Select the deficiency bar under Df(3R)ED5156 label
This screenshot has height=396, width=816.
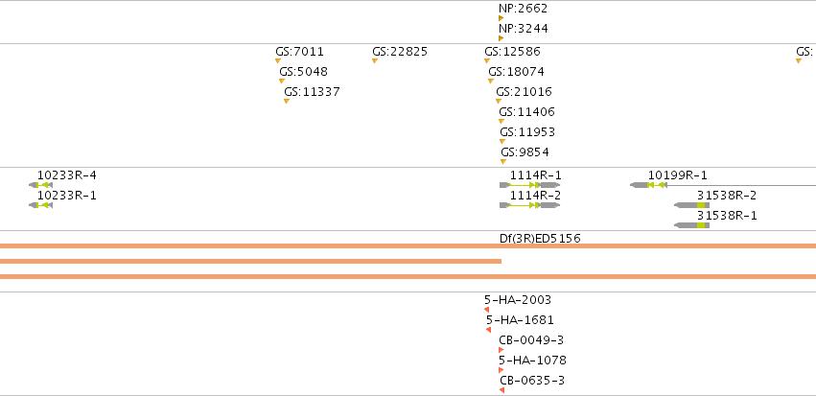click(x=408, y=246)
